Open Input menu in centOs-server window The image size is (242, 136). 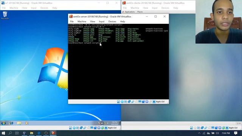(102, 22)
